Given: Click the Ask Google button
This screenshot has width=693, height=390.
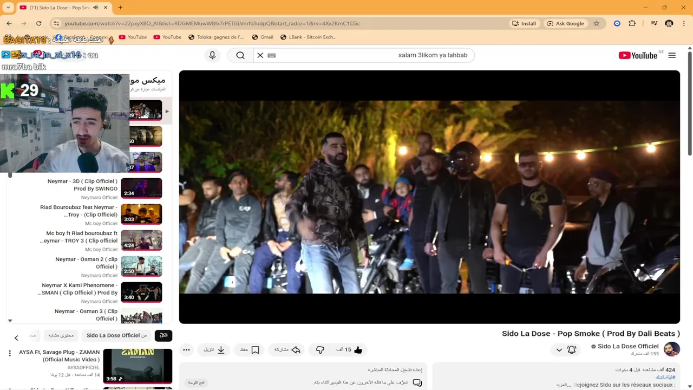Looking at the screenshot, I should tap(565, 23).
